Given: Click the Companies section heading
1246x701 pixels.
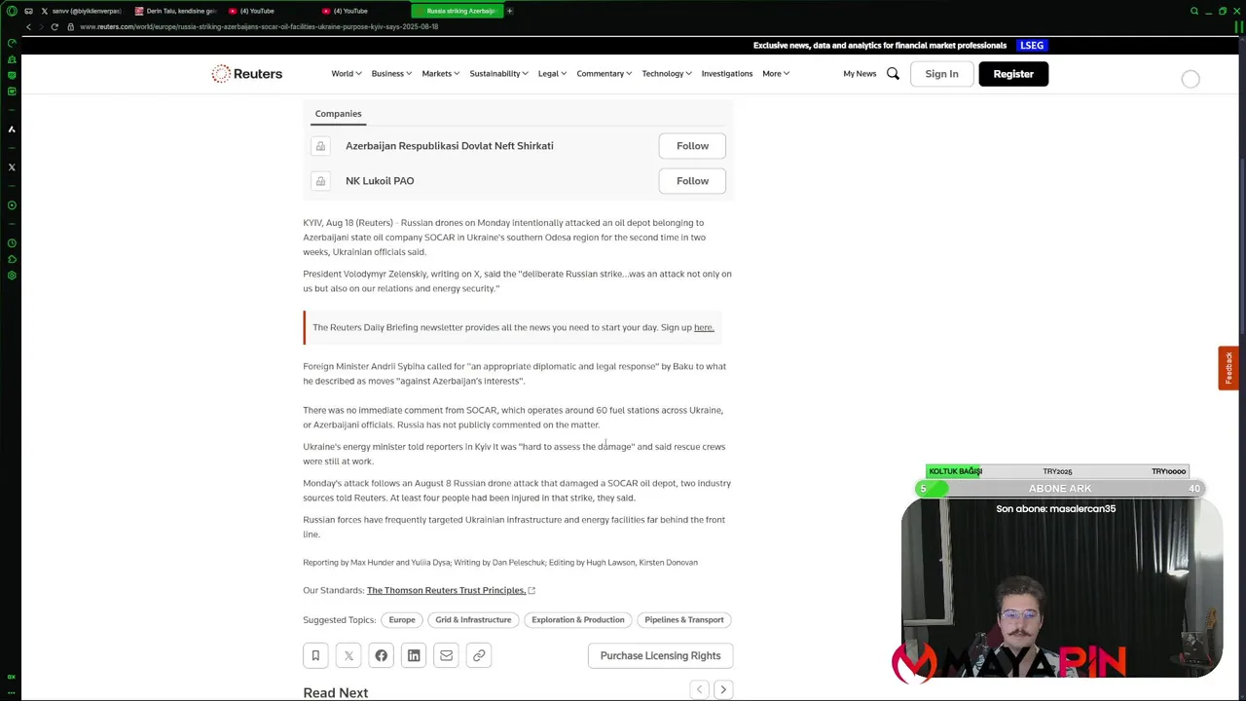Looking at the screenshot, I should point(338,114).
